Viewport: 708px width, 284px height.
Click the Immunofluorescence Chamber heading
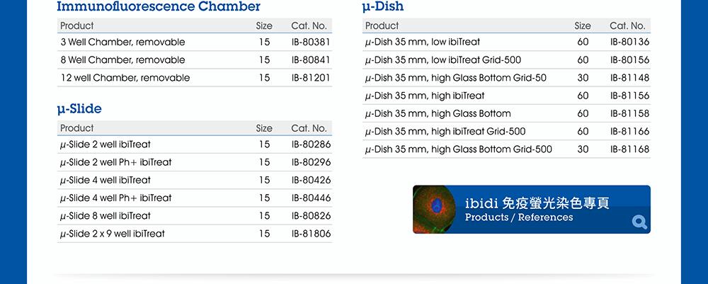[159, 6]
